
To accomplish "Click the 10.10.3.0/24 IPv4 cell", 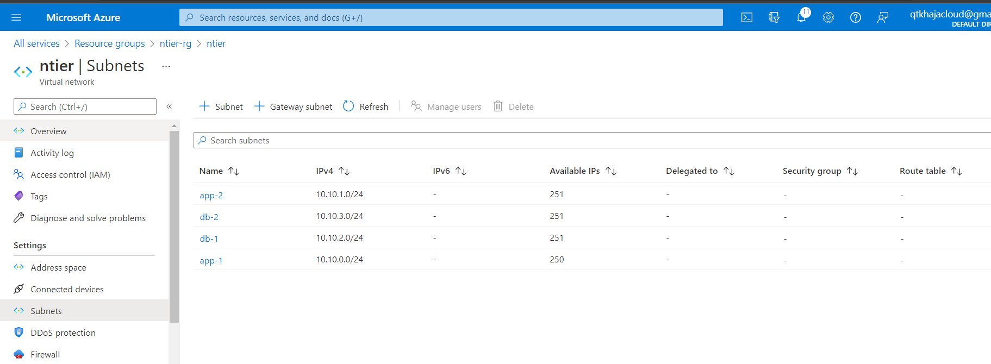I will click(340, 216).
